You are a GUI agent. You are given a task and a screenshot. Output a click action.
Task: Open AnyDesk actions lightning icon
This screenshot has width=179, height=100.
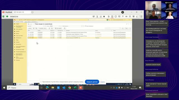pyautogui.click(x=123, y=17)
